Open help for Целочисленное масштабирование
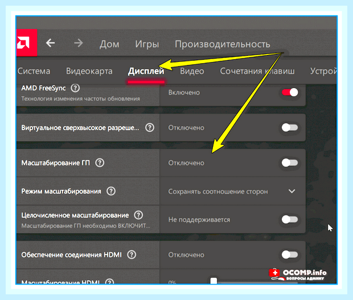Screen dimensions: 353x300 (x=138, y=215)
